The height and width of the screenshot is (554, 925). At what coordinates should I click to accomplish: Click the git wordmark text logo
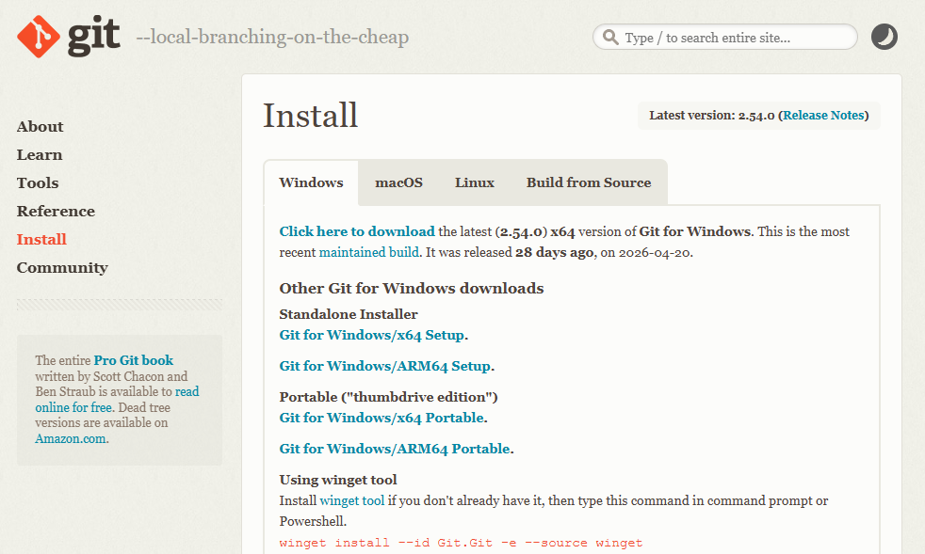(94, 37)
